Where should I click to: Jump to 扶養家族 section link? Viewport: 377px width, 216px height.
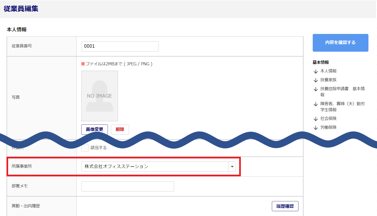(328, 80)
